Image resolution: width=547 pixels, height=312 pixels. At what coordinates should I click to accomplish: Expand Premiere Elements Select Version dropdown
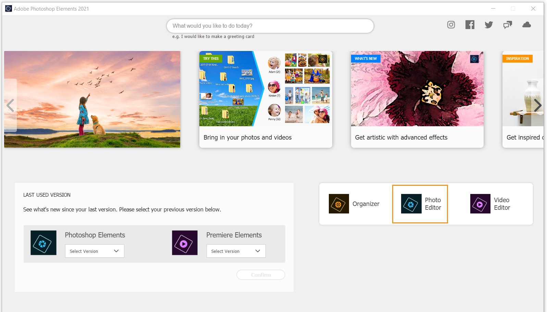236,251
